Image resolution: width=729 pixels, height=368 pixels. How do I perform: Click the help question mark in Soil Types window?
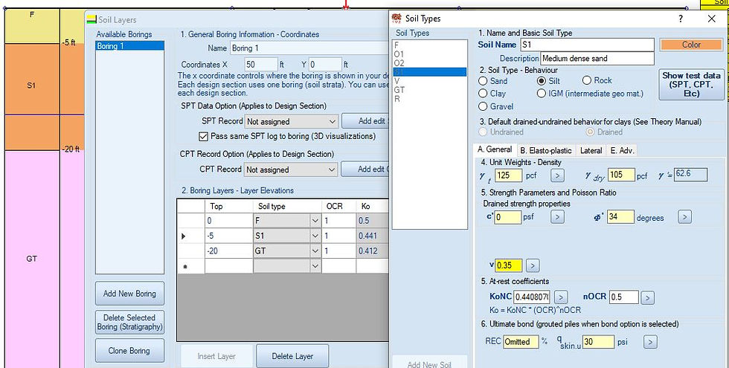click(681, 19)
